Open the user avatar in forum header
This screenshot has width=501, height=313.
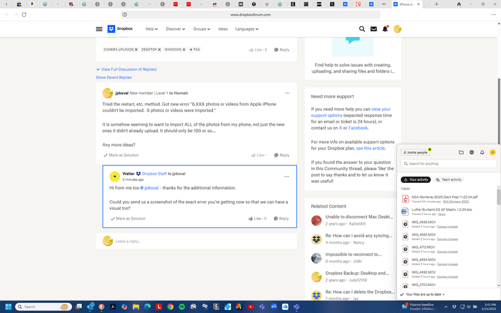tap(397, 29)
